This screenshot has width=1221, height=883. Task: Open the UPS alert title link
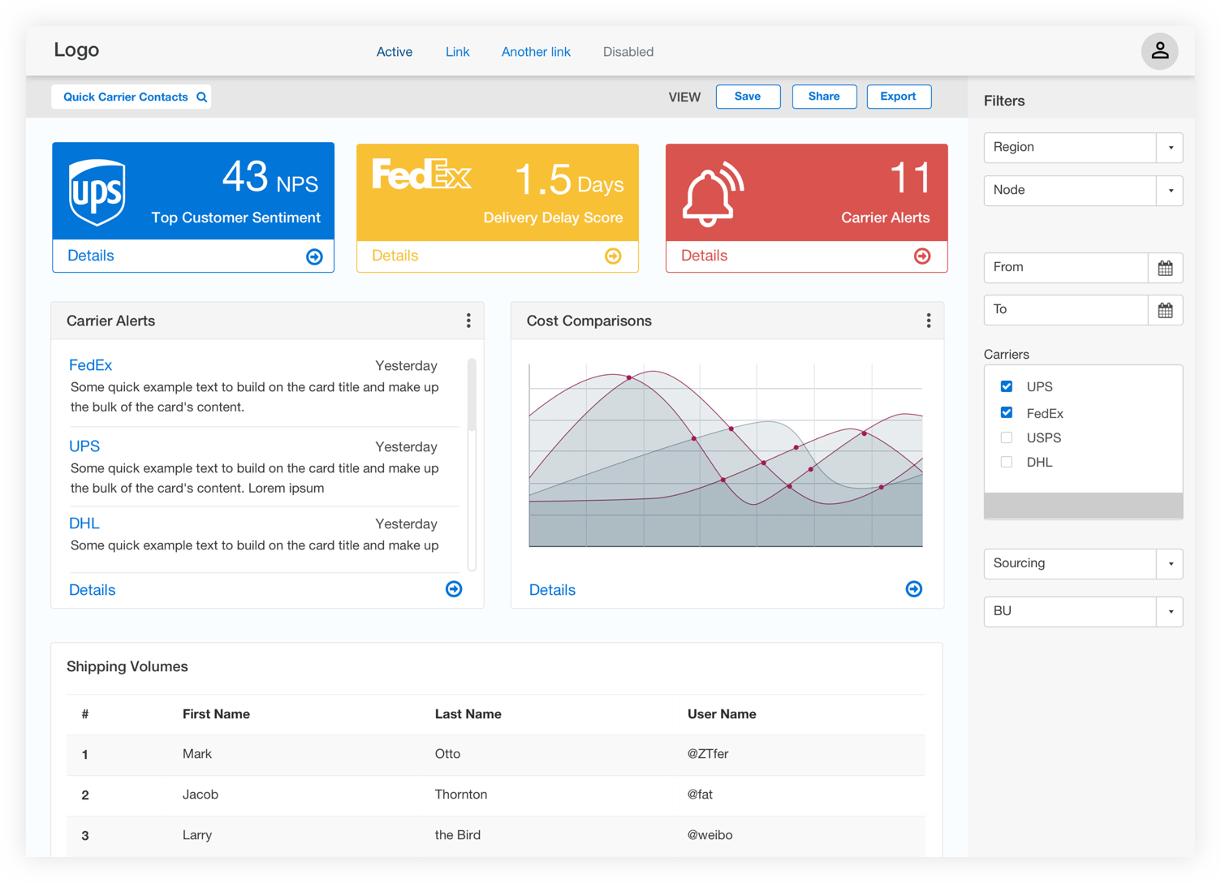click(84, 446)
